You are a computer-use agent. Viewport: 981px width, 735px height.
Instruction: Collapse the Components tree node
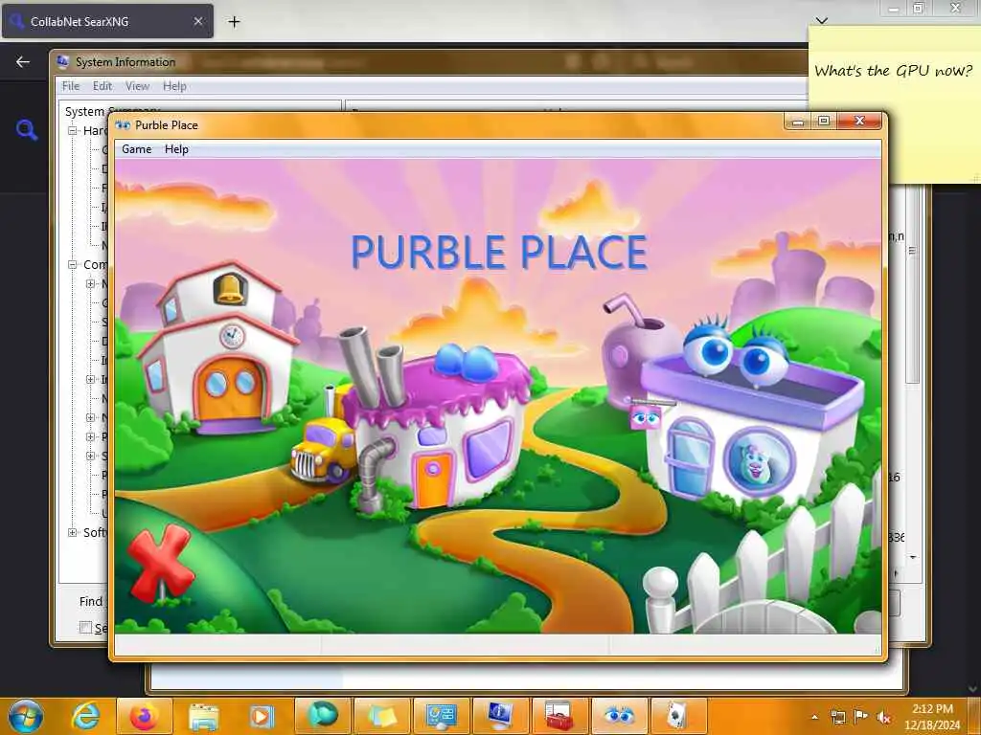(x=73, y=264)
